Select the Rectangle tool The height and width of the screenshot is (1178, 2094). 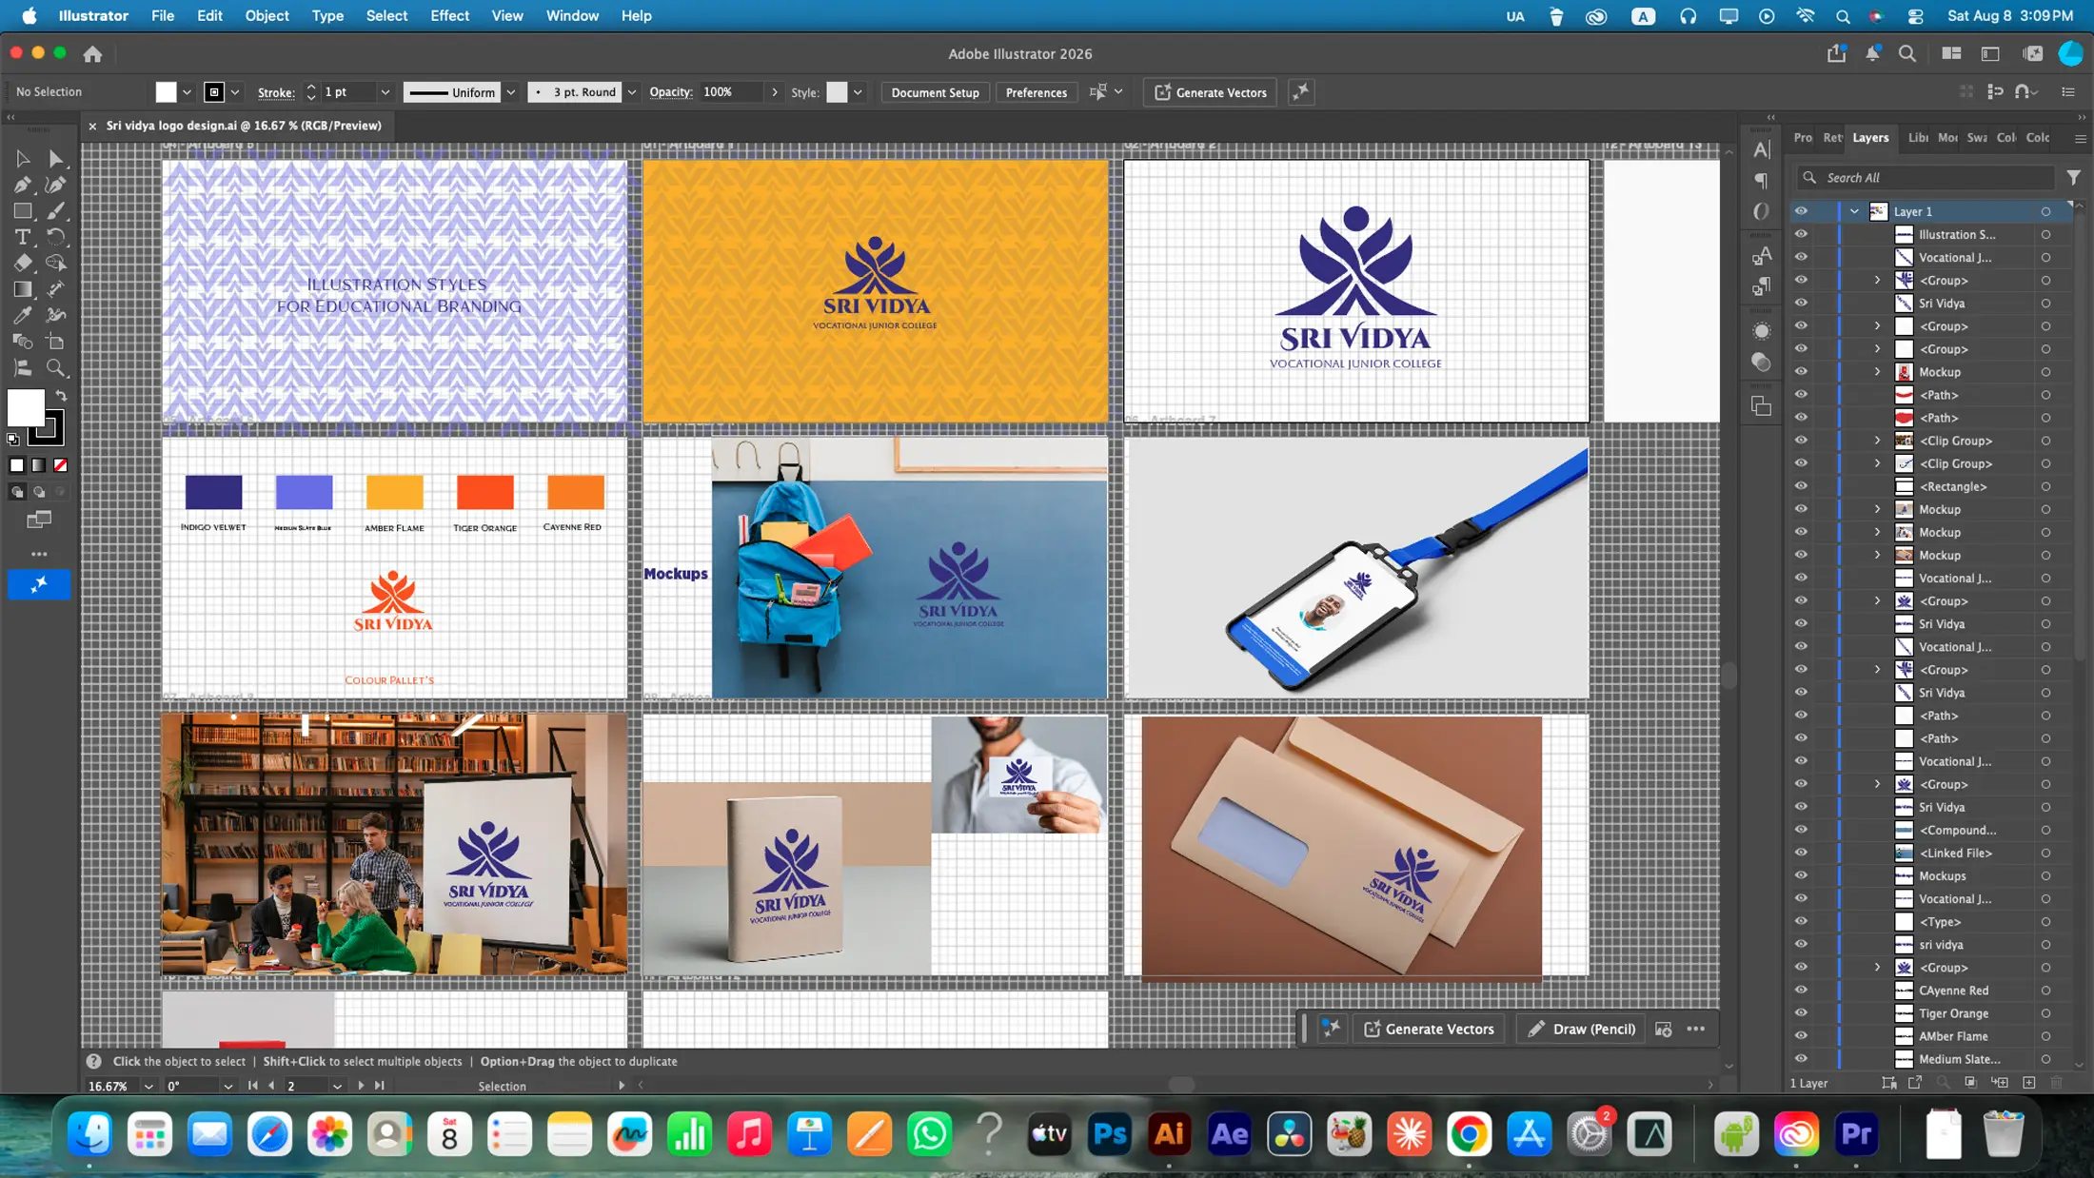23,211
